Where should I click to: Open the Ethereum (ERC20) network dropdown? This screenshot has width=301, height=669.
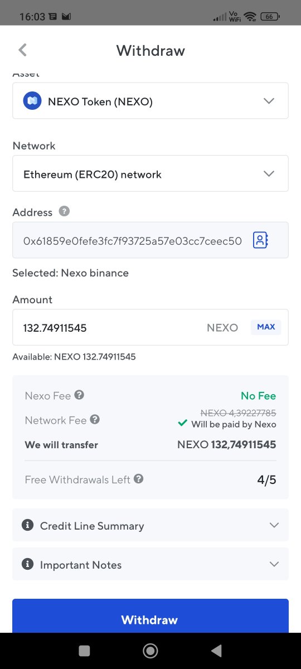click(151, 173)
